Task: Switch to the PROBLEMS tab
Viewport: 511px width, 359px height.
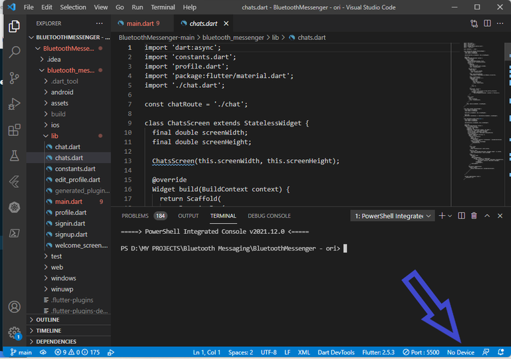Action: coord(135,216)
